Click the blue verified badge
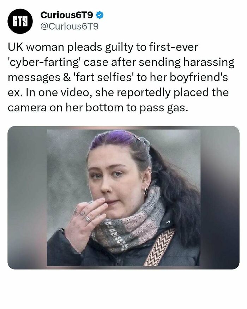Image resolution: width=247 pixels, height=309 pixels. click(100, 15)
